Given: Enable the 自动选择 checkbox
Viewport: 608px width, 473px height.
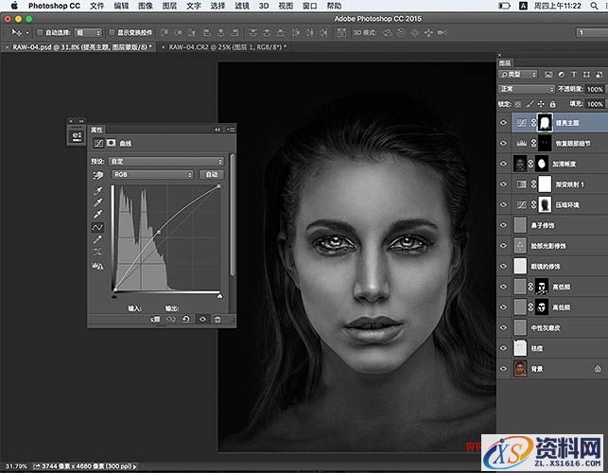Looking at the screenshot, I should tap(38, 31).
